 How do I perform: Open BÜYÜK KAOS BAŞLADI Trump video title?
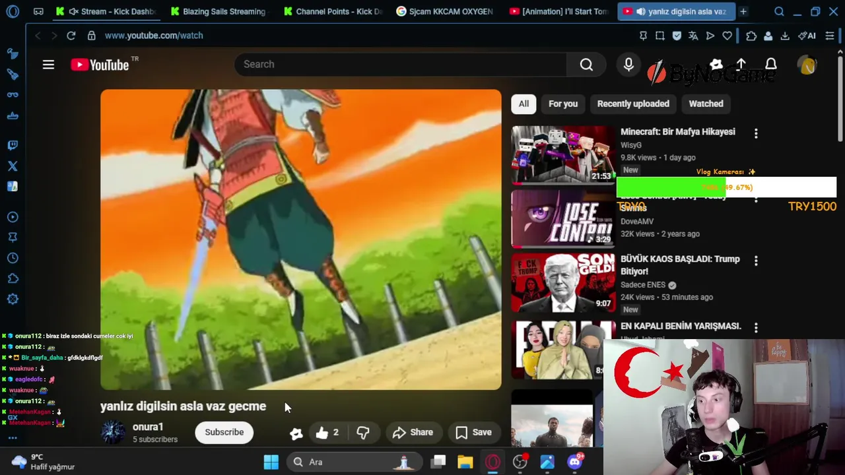click(x=680, y=265)
